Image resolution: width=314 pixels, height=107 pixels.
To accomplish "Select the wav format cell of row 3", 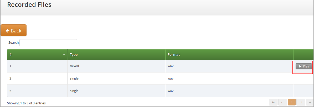I will click(x=171, y=78).
